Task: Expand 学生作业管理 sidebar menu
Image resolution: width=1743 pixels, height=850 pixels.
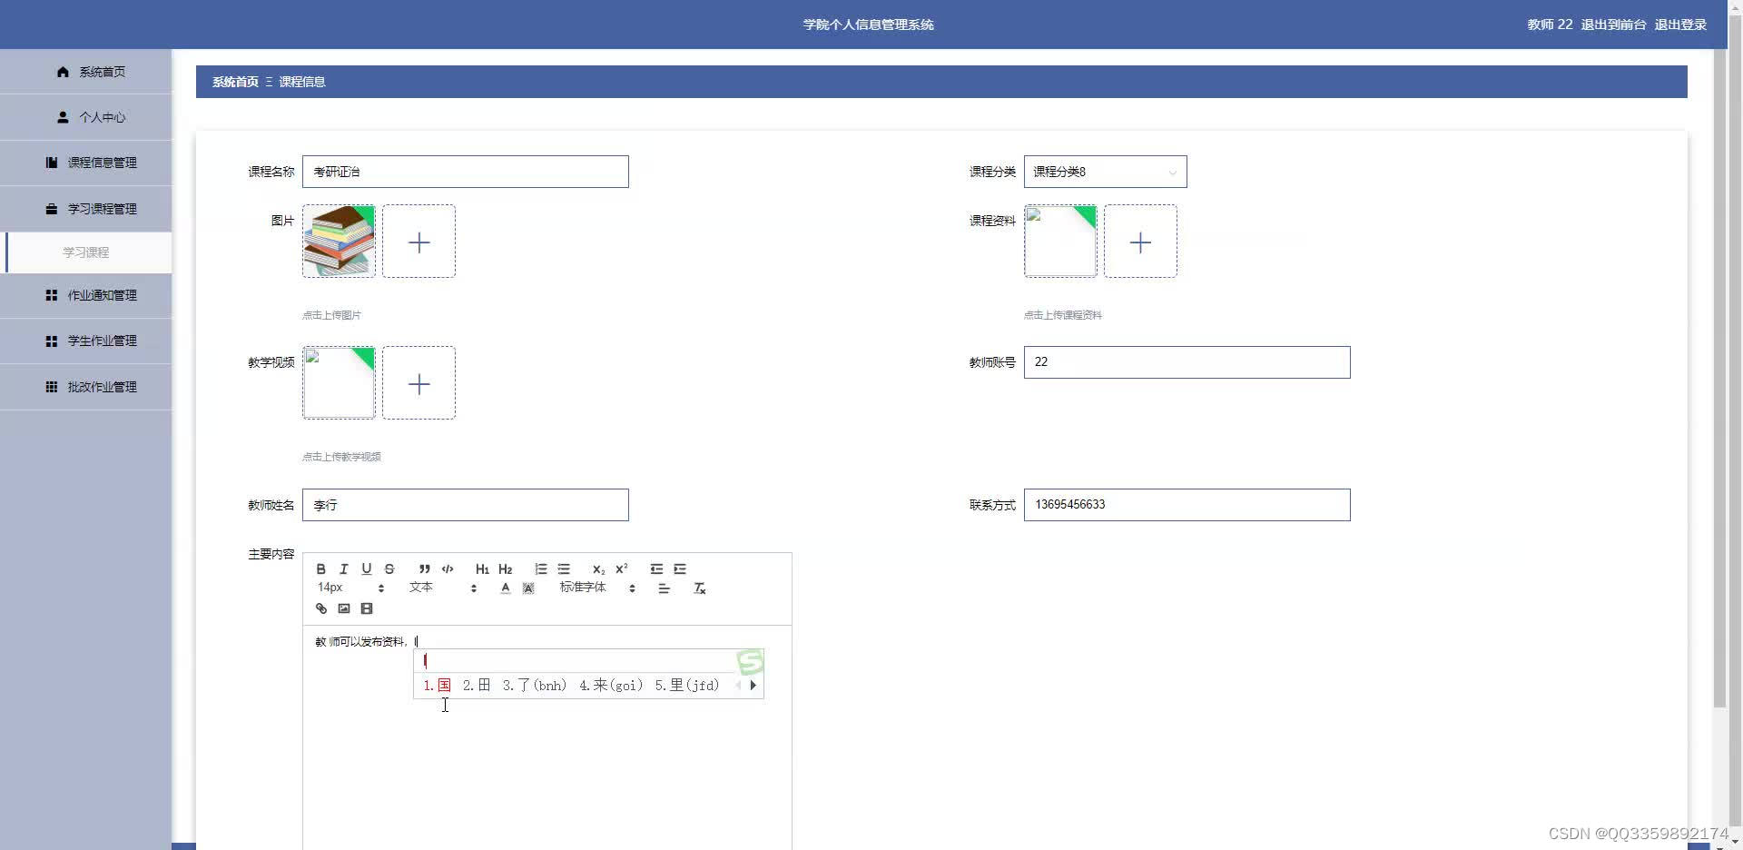Action: (86, 341)
